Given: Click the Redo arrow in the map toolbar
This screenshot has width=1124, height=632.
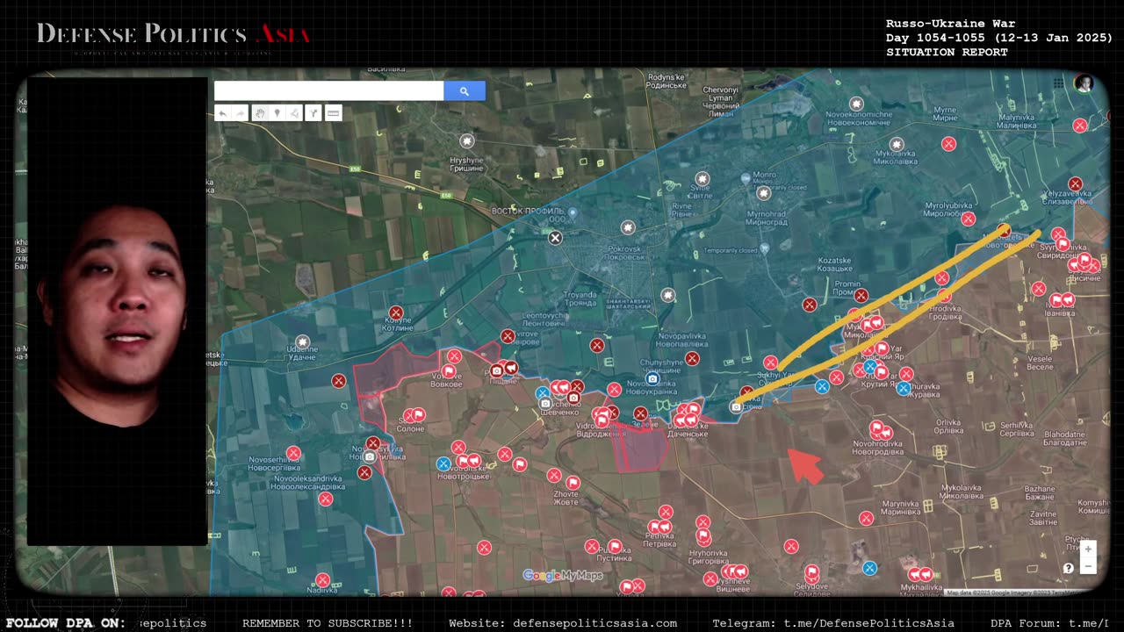Looking at the screenshot, I should coord(240,113).
